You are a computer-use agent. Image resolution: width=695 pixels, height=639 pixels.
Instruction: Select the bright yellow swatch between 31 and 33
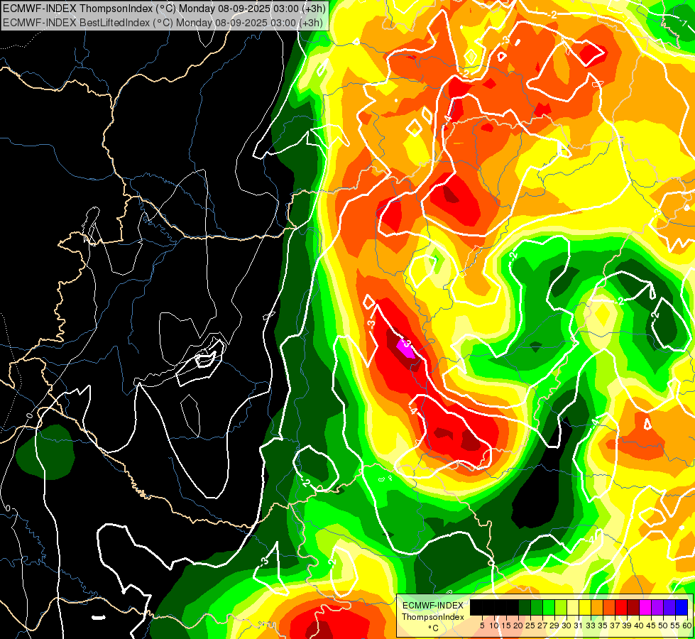[585, 608]
